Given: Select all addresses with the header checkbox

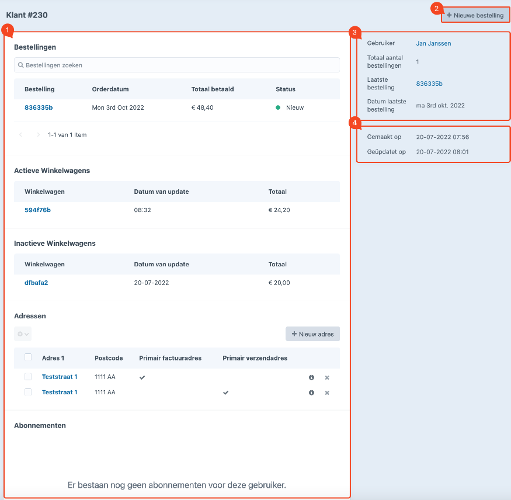Looking at the screenshot, I should [x=28, y=357].
